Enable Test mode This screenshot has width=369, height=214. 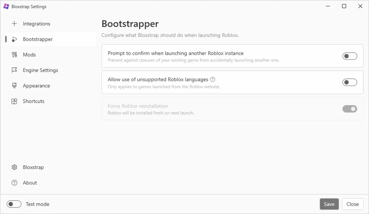(x=14, y=204)
